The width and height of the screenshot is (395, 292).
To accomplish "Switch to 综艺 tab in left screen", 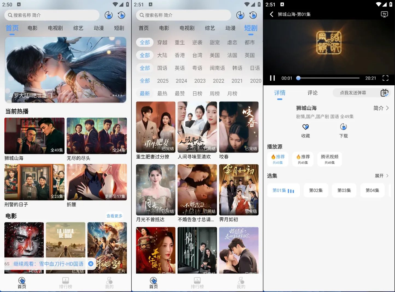I will point(78,28).
